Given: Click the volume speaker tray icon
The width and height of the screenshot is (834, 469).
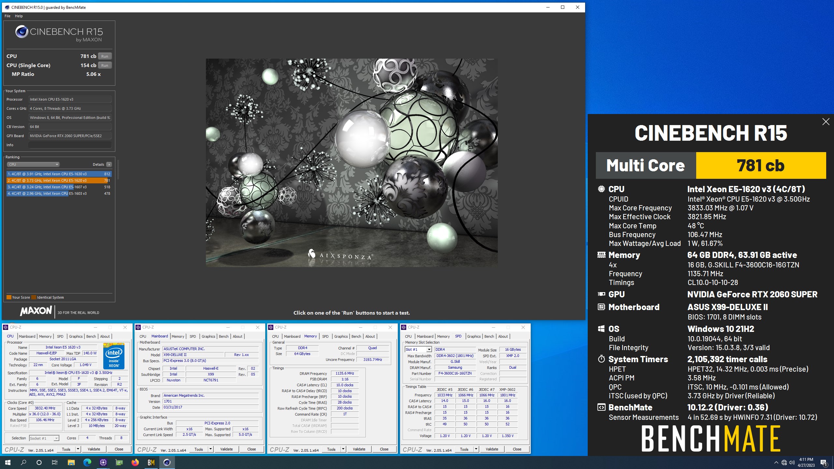Looking at the screenshot, I should click(x=792, y=462).
